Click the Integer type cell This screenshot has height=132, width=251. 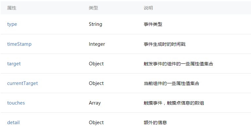tap(97, 44)
